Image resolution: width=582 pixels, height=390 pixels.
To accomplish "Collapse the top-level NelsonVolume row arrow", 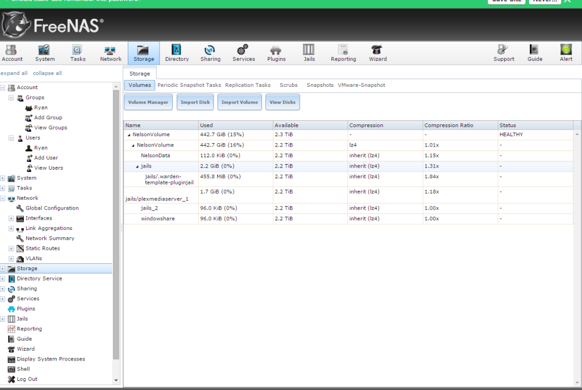I will click(129, 135).
